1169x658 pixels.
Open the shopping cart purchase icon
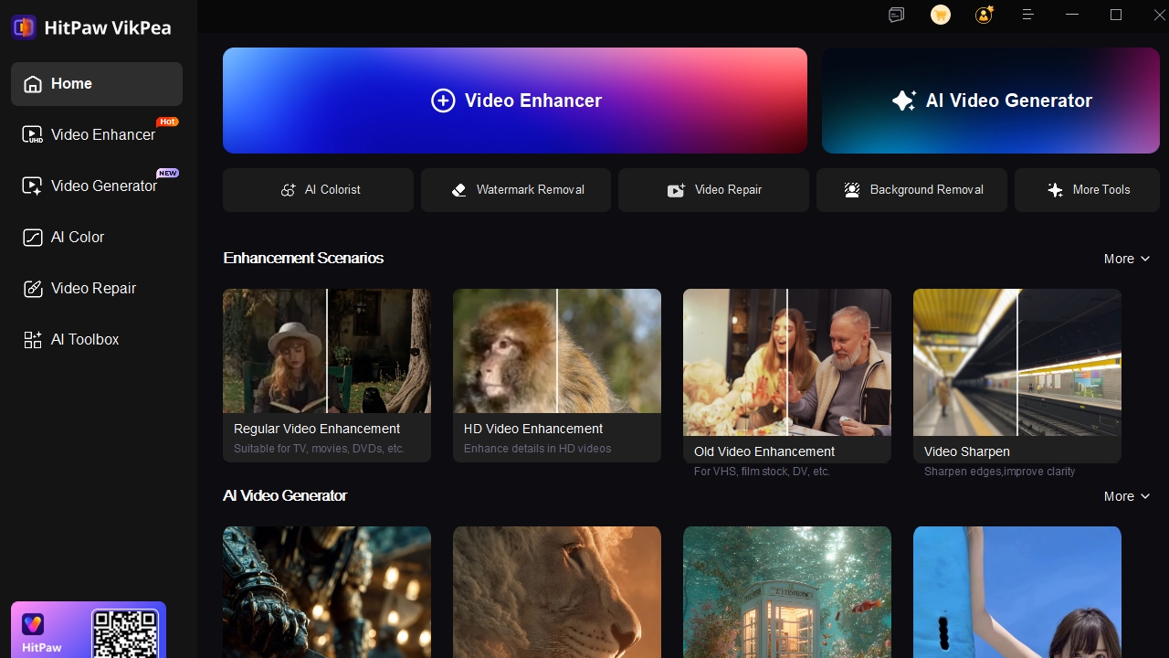tap(941, 15)
